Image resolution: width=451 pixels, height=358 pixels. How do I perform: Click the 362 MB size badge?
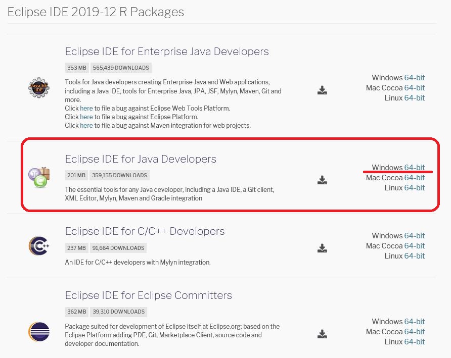pos(77,312)
